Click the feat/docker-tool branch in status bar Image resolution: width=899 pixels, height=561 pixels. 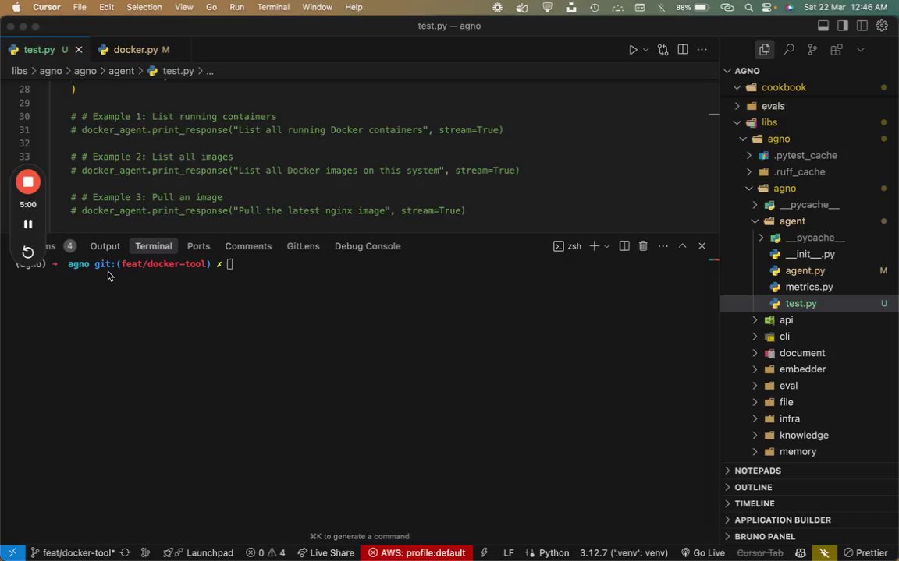[x=78, y=553]
